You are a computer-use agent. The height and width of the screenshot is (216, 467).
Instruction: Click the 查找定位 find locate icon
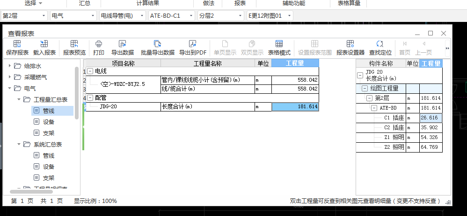[x=380, y=44]
